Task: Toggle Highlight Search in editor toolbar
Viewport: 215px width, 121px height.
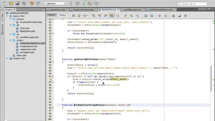Action: [112, 15]
